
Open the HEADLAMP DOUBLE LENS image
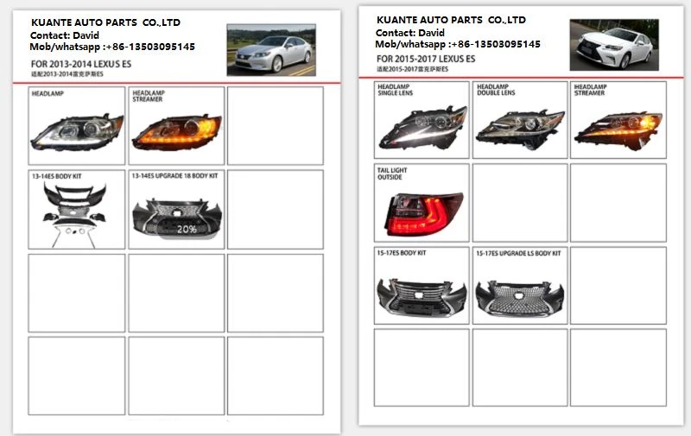[520, 129]
